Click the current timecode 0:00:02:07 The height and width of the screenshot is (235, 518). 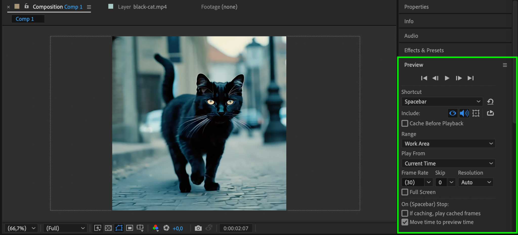236,228
